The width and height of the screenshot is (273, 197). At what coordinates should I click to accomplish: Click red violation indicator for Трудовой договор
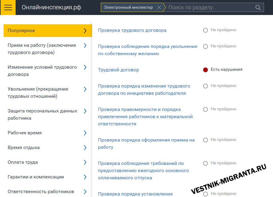point(205,70)
